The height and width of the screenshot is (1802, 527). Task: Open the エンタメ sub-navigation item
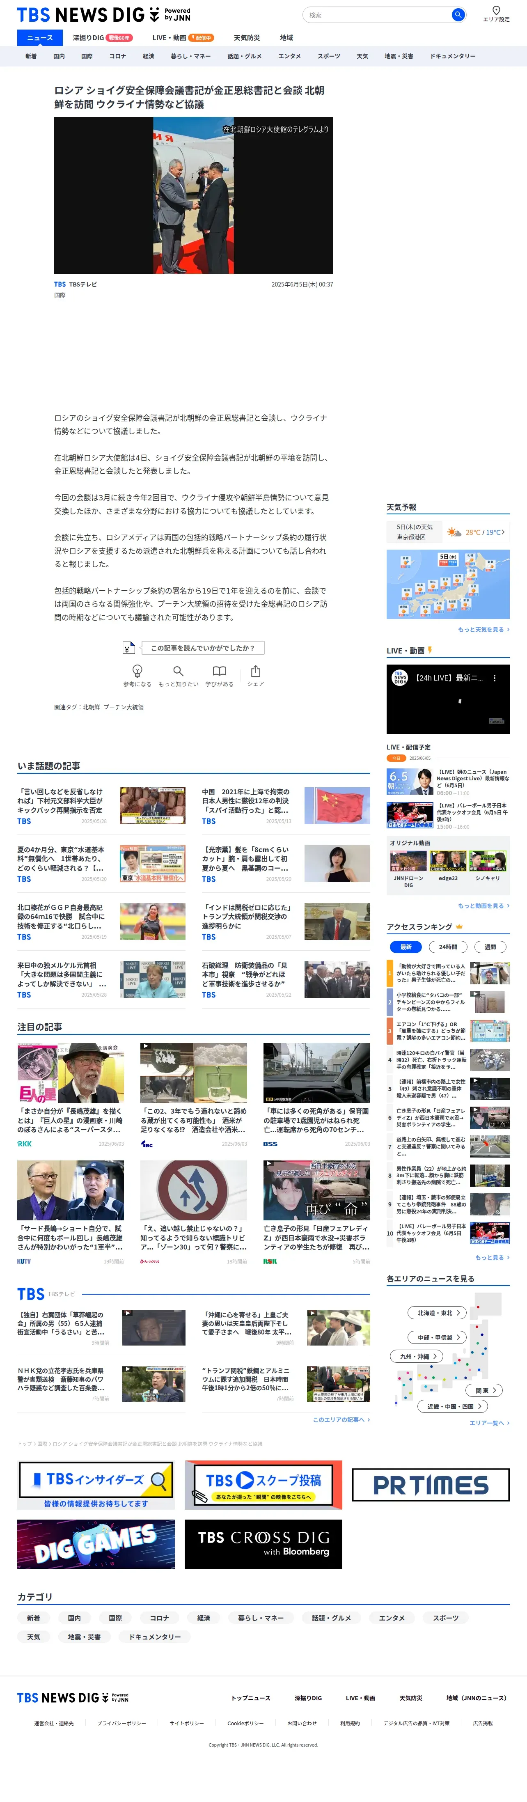coord(290,56)
